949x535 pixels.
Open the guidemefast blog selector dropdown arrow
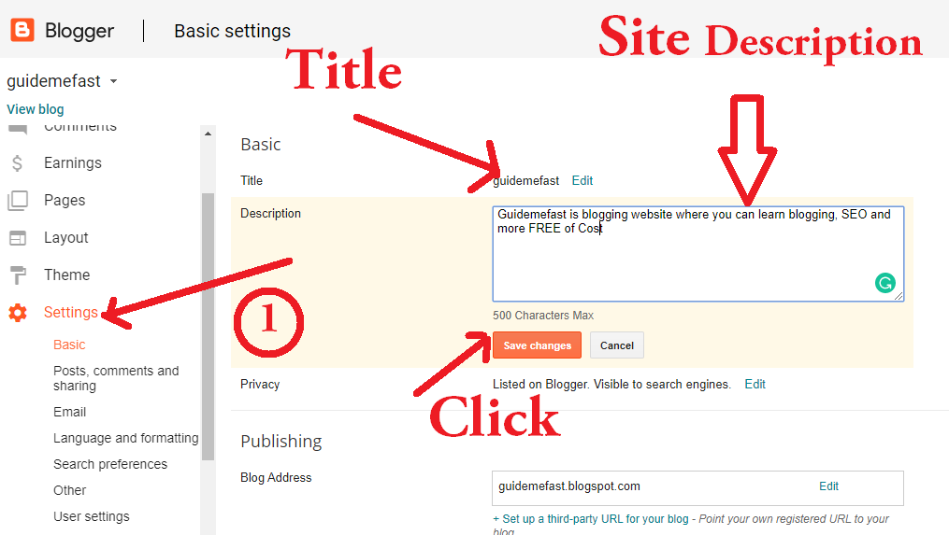pos(113,81)
